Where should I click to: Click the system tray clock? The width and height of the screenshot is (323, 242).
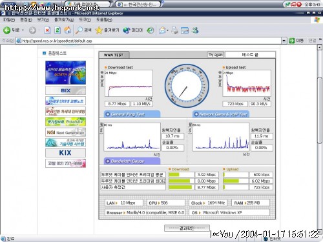click(x=312, y=5)
